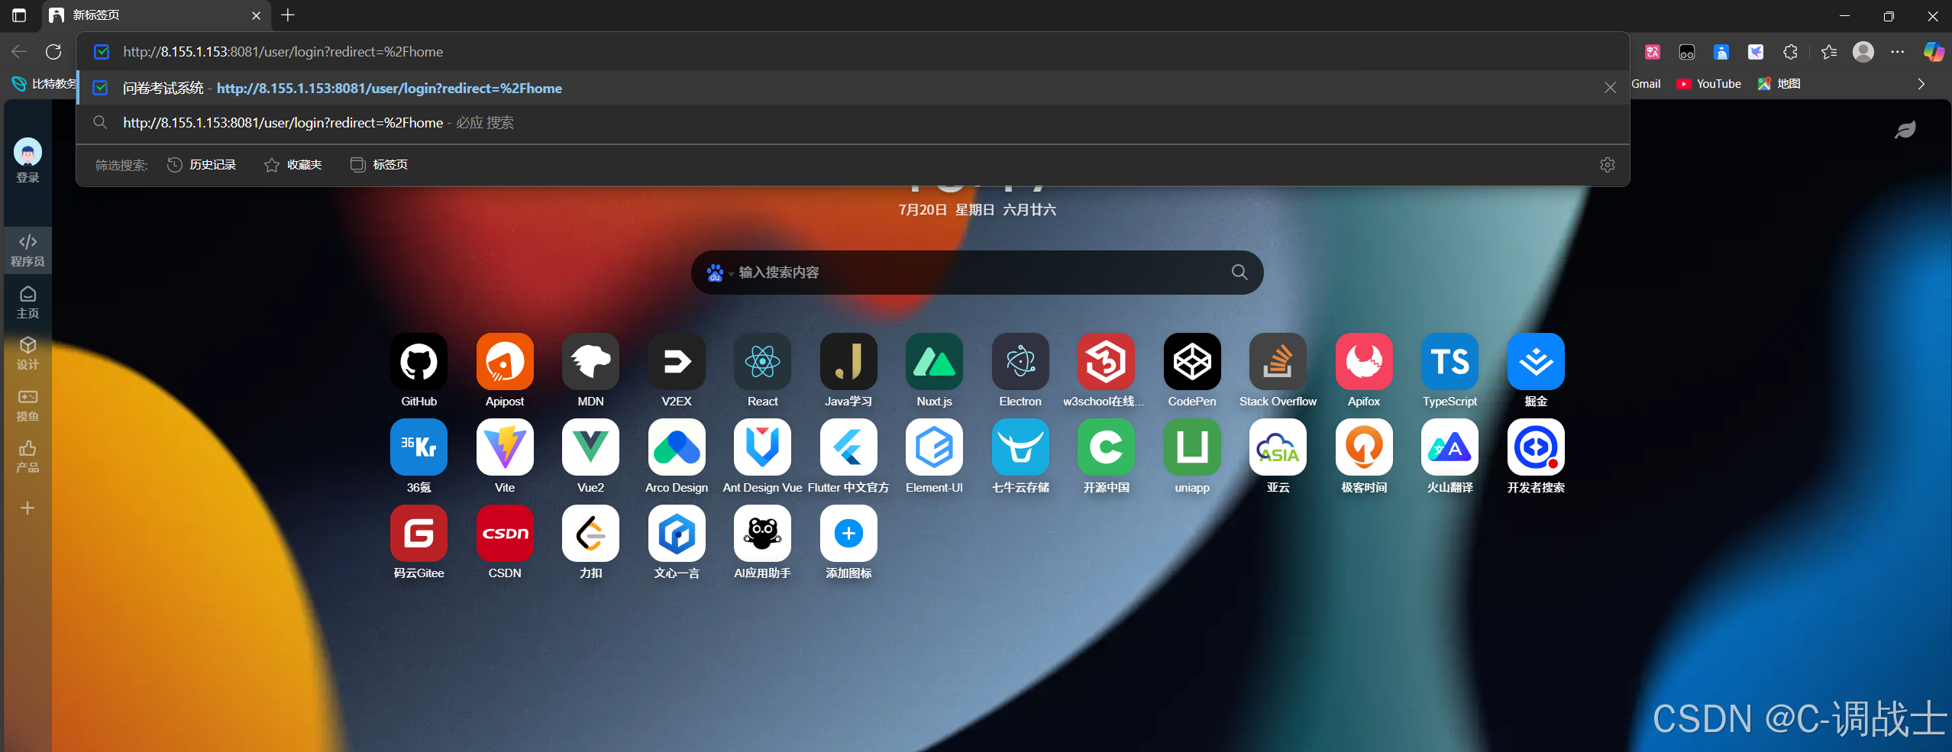1952x752 pixels.
Task: Open the AI应用助手 shortcut icon
Action: tap(762, 533)
